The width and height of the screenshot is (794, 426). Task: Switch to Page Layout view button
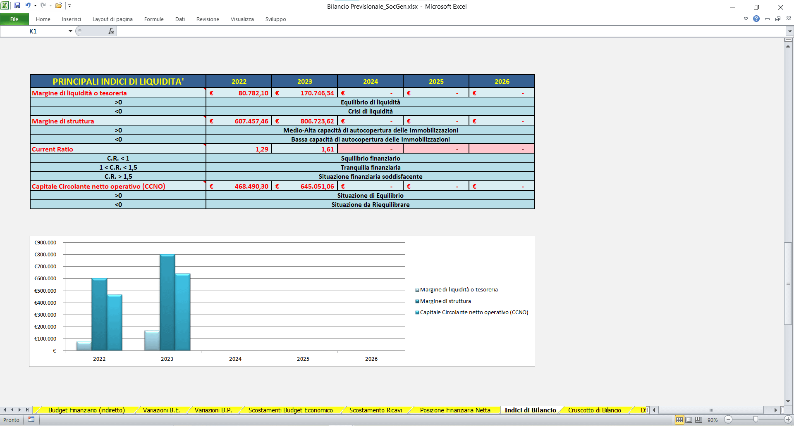pos(689,420)
